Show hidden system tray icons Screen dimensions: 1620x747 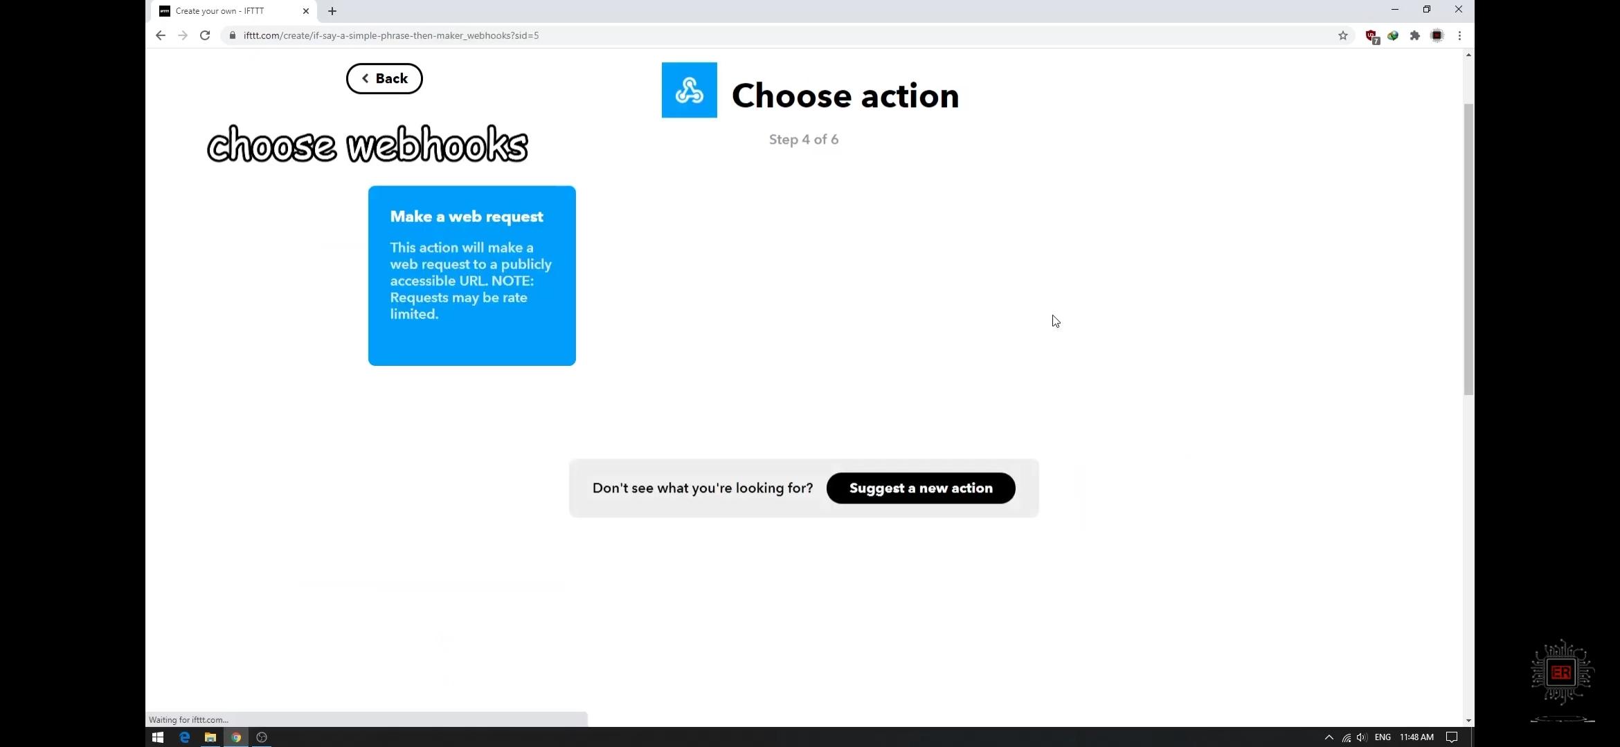pos(1329,737)
